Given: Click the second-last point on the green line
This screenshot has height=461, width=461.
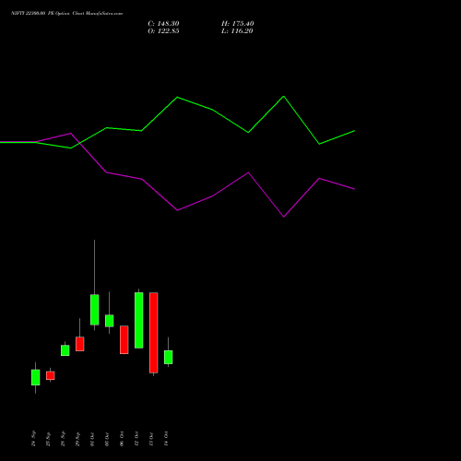Looking at the screenshot, I should [320, 144].
